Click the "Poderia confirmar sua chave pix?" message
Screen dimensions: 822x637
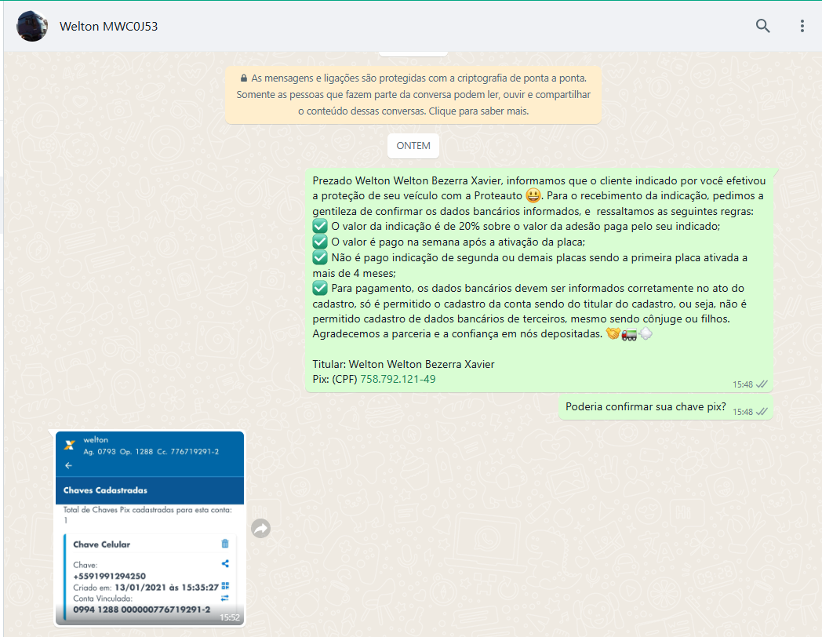coord(645,407)
